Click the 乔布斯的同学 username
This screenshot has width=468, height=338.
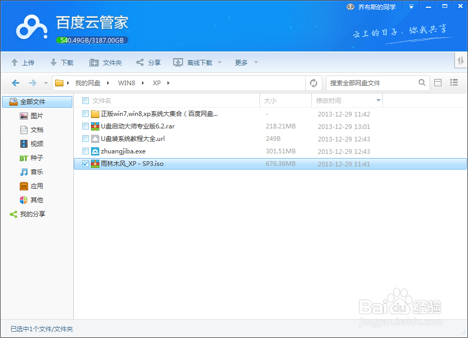377,7
